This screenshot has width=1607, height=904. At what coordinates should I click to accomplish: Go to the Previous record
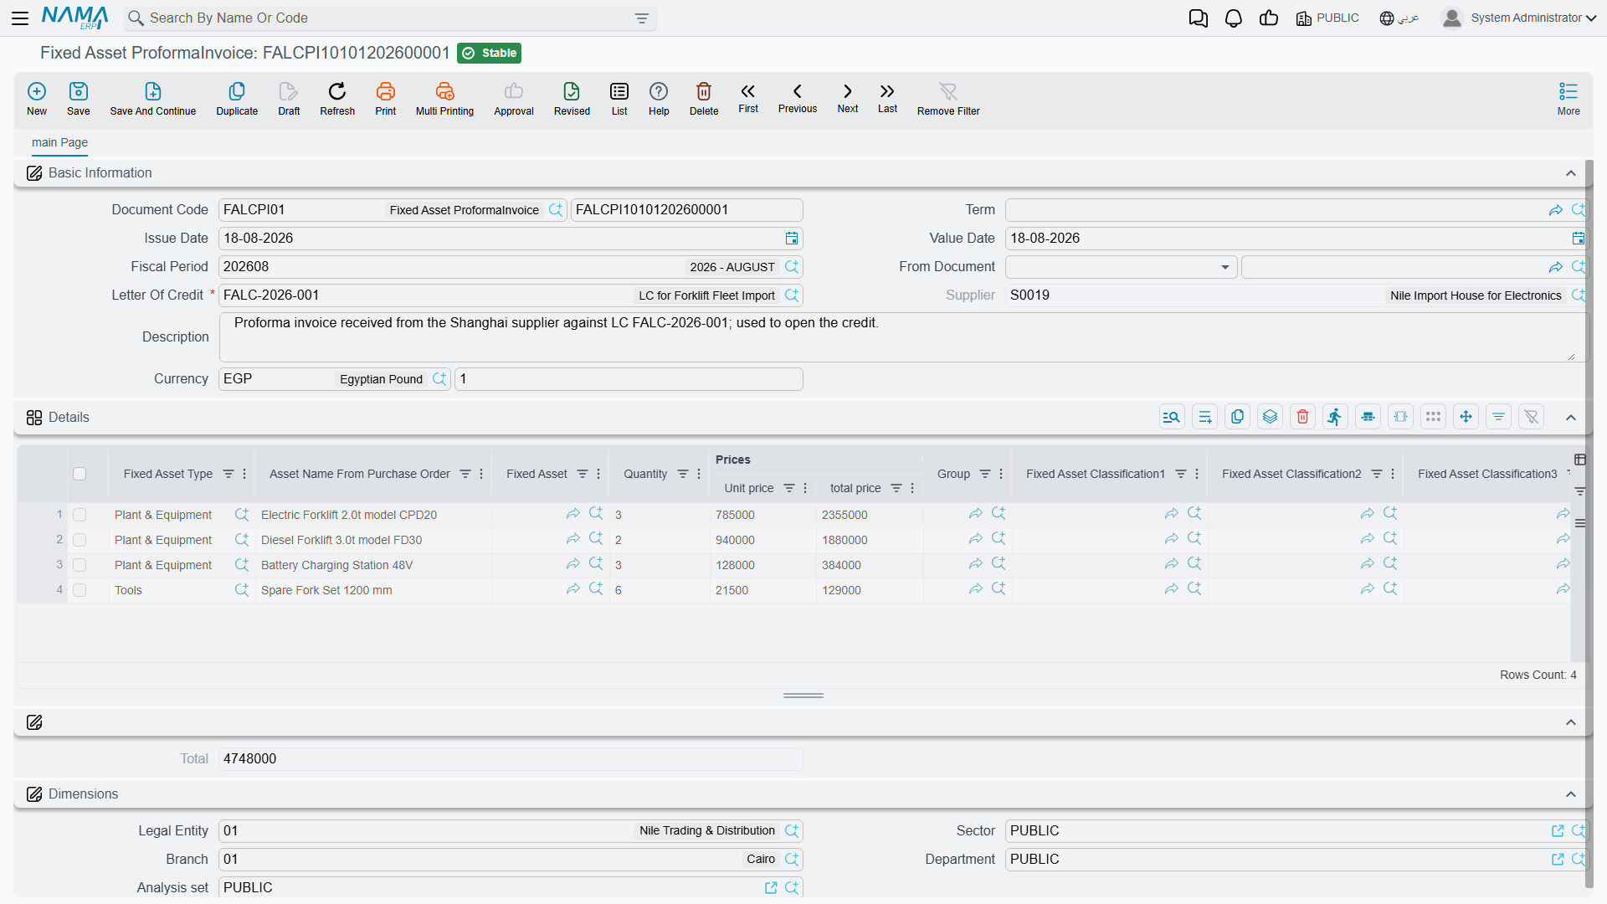click(798, 98)
